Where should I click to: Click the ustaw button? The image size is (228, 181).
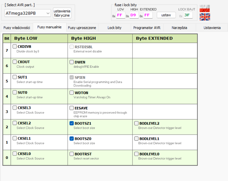pyautogui.click(x=166, y=15)
